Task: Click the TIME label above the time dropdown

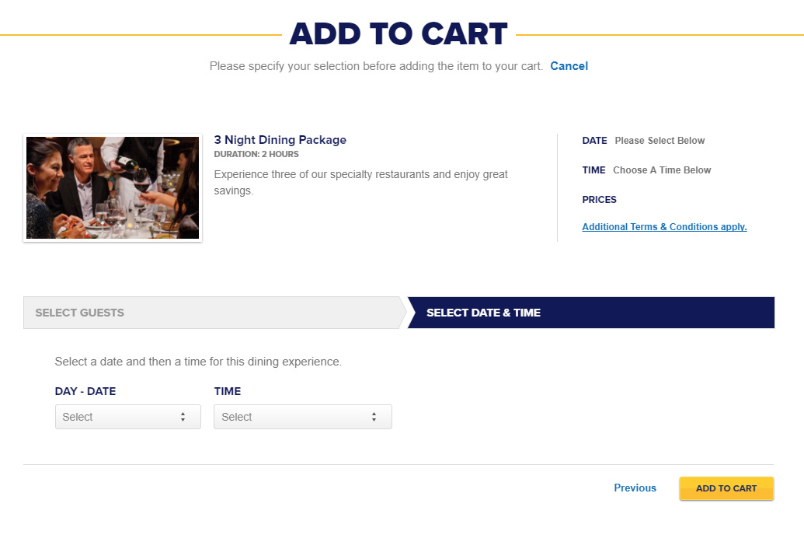Action: pos(228,391)
